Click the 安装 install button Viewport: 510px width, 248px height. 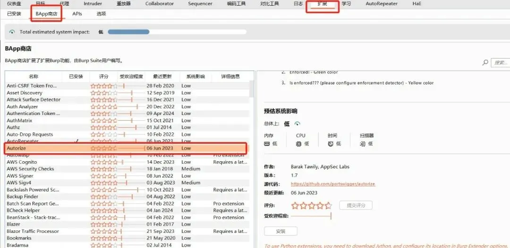[x=280, y=231]
